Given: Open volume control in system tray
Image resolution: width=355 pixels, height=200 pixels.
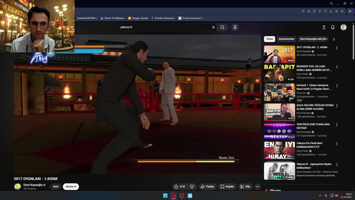Looking at the screenshot, I should (336, 196).
